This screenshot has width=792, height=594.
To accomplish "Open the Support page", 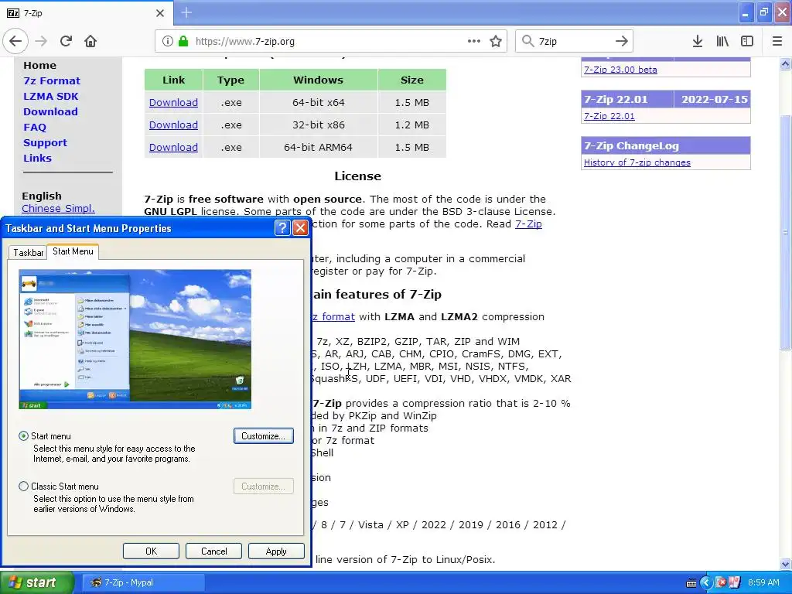I will pos(45,142).
